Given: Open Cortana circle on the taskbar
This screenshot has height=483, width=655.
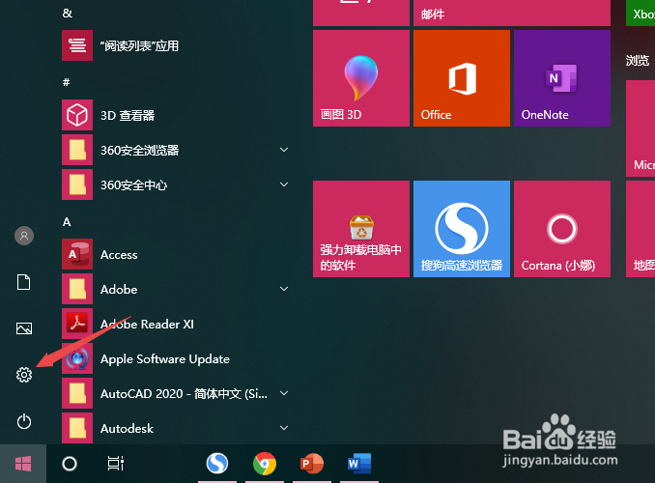Looking at the screenshot, I should [70, 464].
